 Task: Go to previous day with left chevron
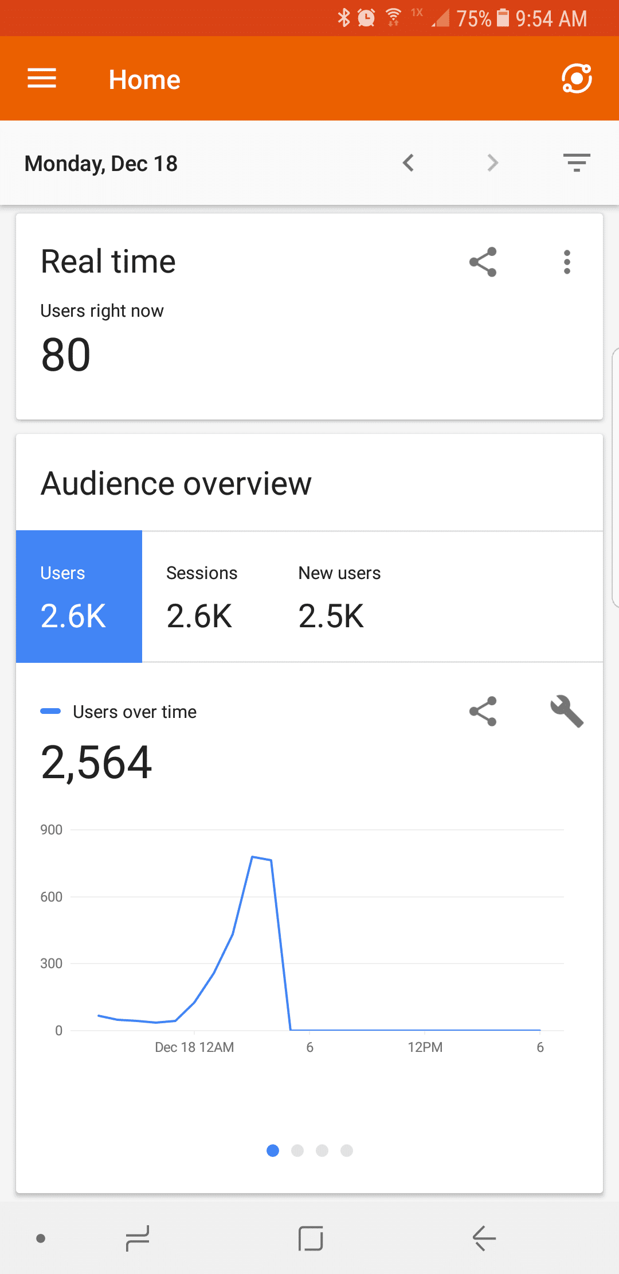point(408,163)
